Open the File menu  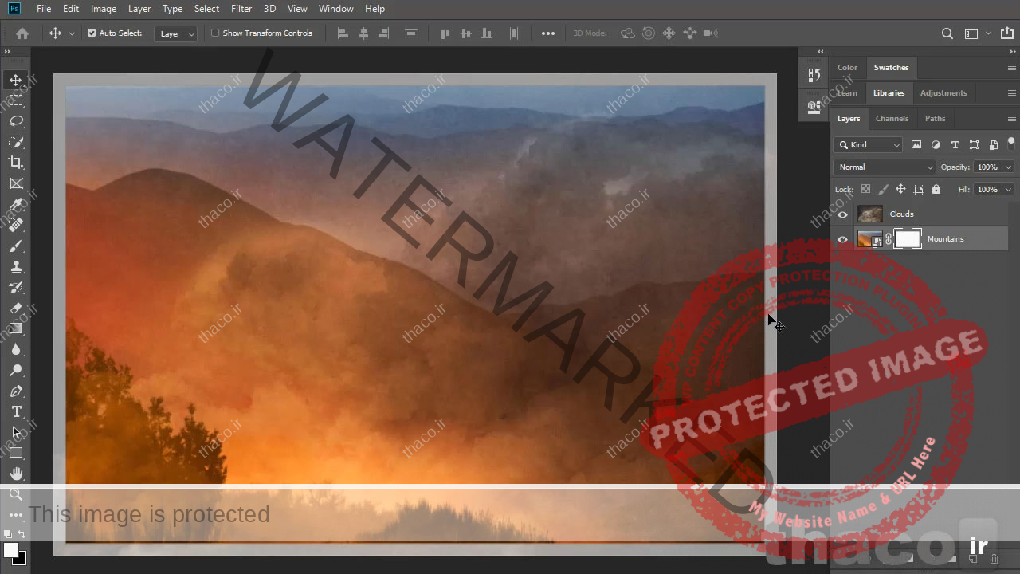coord(44,9)
